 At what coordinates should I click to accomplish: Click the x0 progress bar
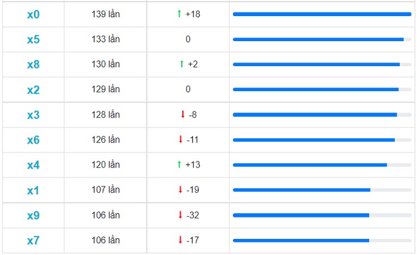tap(322, 14)
